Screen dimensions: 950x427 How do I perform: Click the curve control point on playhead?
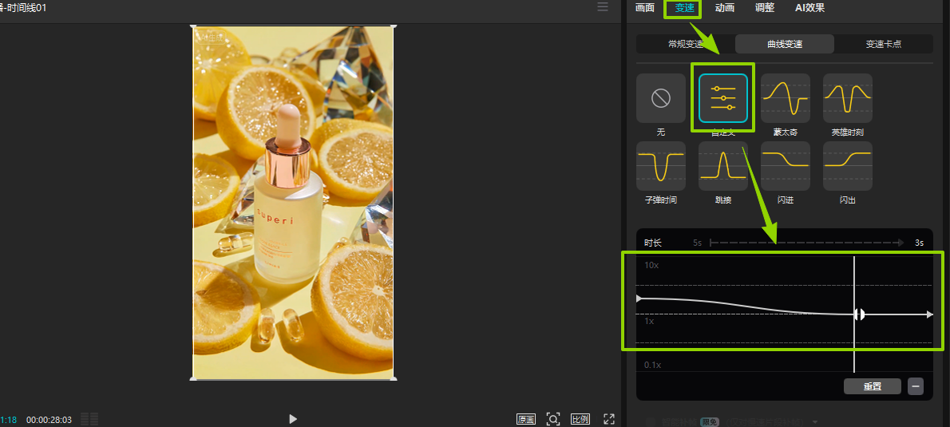pyautogui.click(x=859, y=314)
